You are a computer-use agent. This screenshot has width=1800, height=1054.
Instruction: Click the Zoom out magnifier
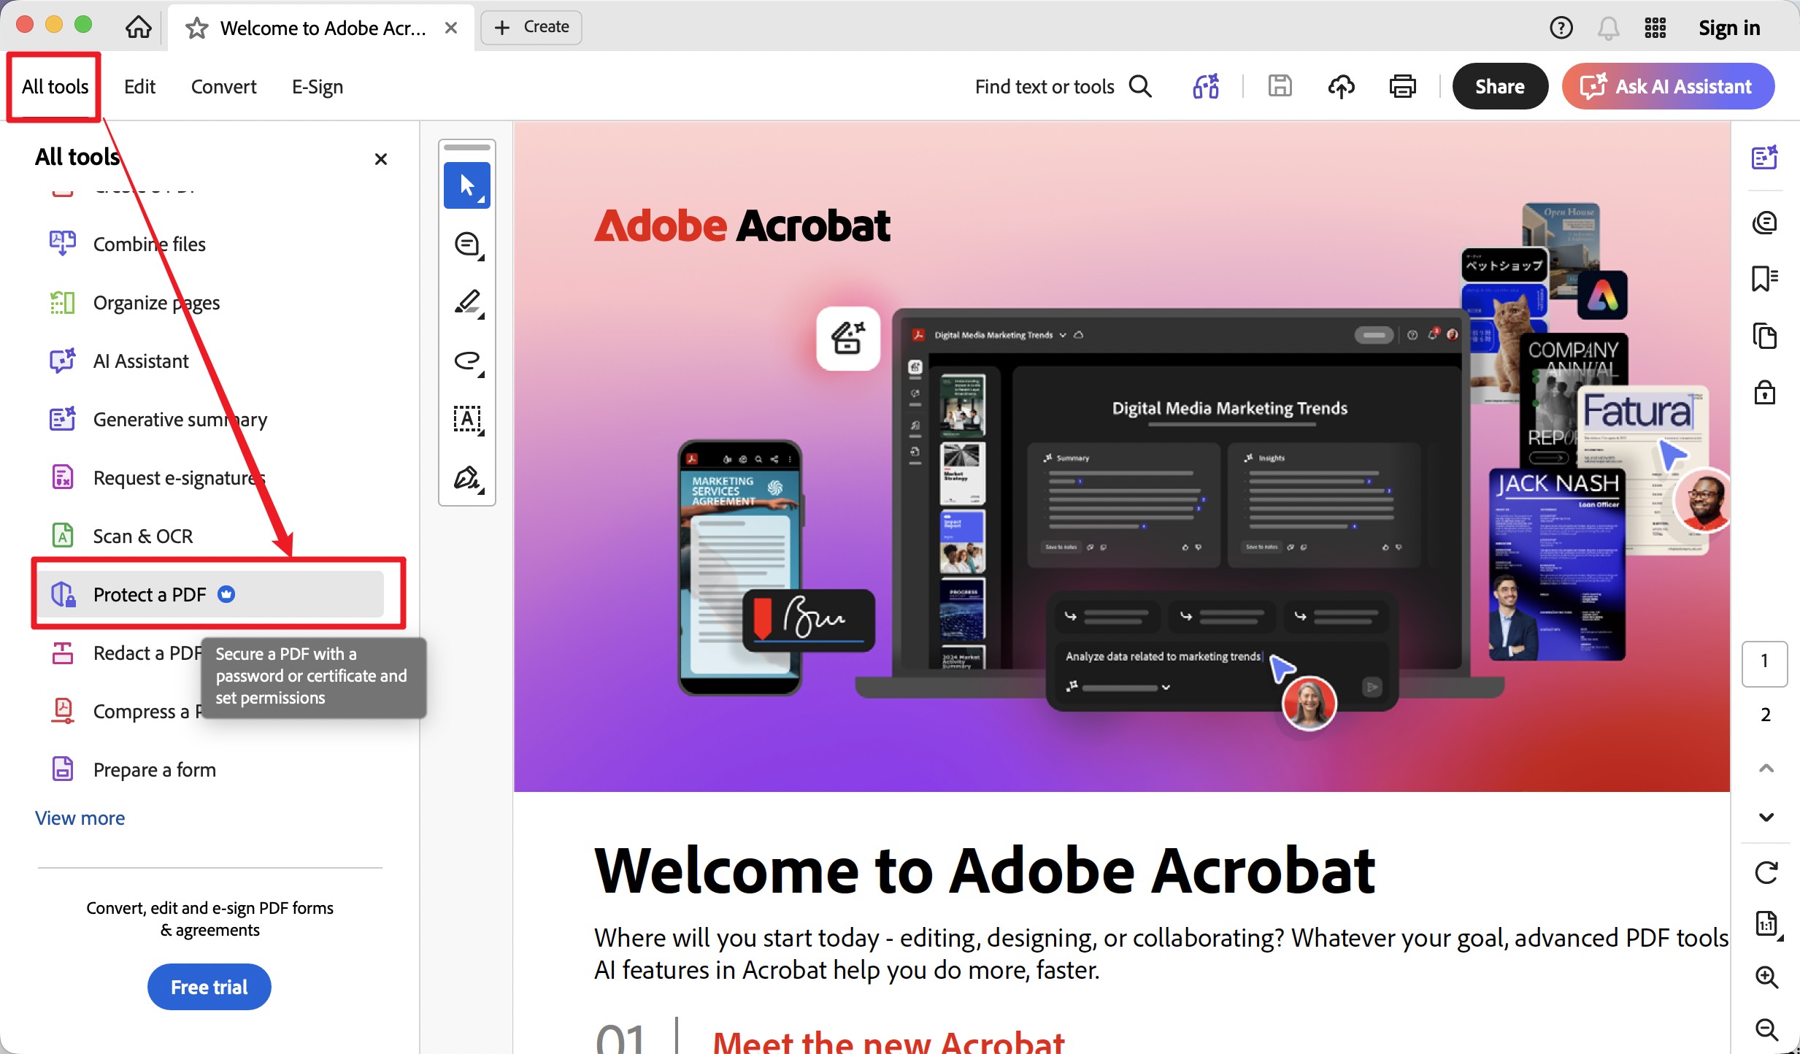tap(1766, 1029)
